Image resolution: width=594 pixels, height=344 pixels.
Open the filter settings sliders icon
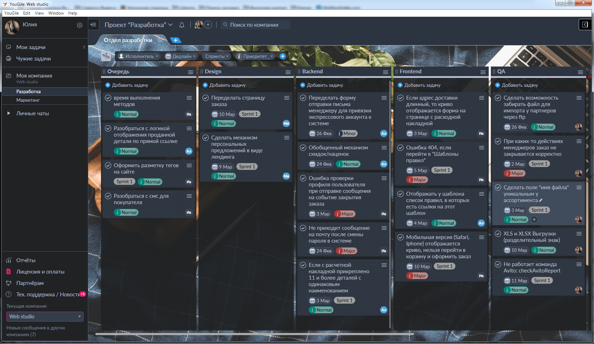[x=106, y=56]
